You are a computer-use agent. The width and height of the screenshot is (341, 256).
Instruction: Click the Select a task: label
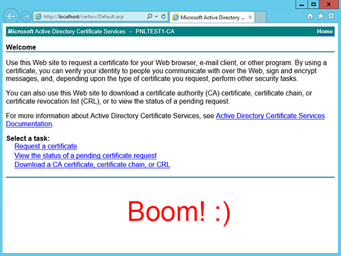tap(28, 138)
